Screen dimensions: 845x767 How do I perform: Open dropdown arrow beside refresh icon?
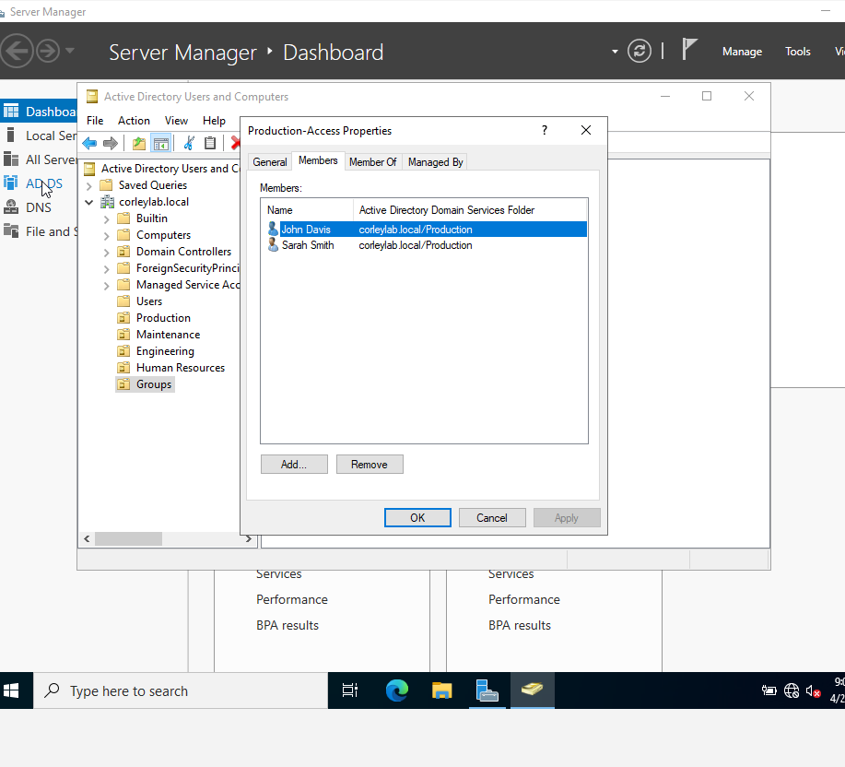point(615,52)
